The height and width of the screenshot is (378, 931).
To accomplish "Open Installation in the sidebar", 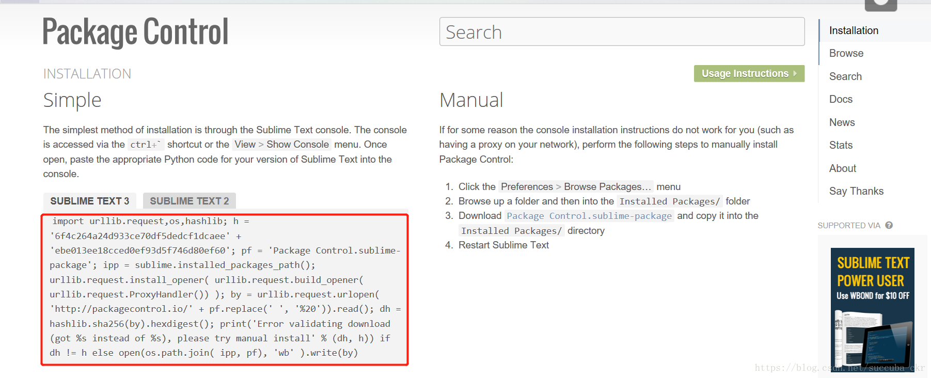I will (854, 30).
